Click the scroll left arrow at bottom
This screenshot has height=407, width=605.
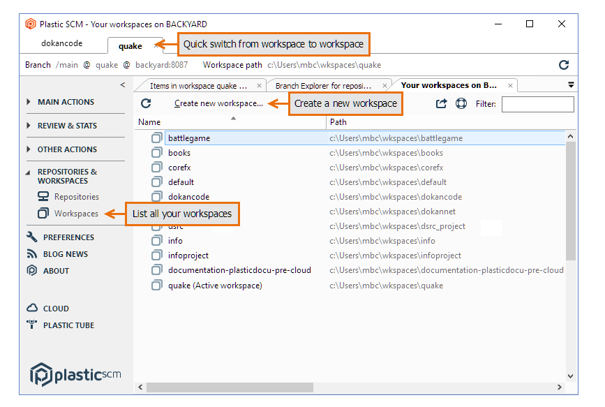tap(140, 387)
